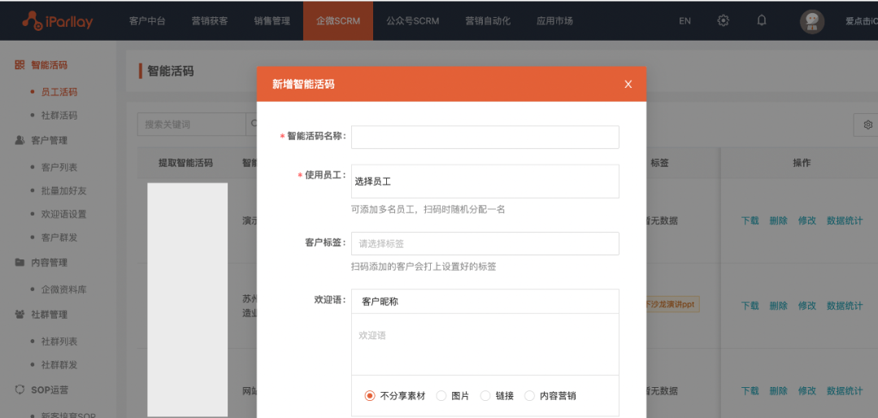Click the iParllay logo
This screenshot has width=878, height=418.
tap(58, 21)
